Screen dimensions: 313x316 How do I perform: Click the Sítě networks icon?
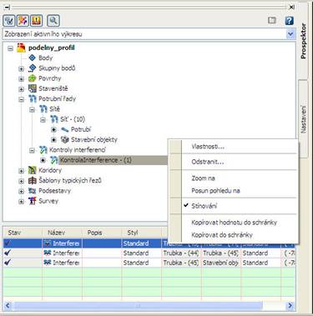pos(43,109)
